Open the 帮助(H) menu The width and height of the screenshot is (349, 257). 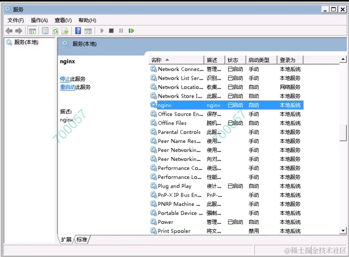[x=87, y=20]
